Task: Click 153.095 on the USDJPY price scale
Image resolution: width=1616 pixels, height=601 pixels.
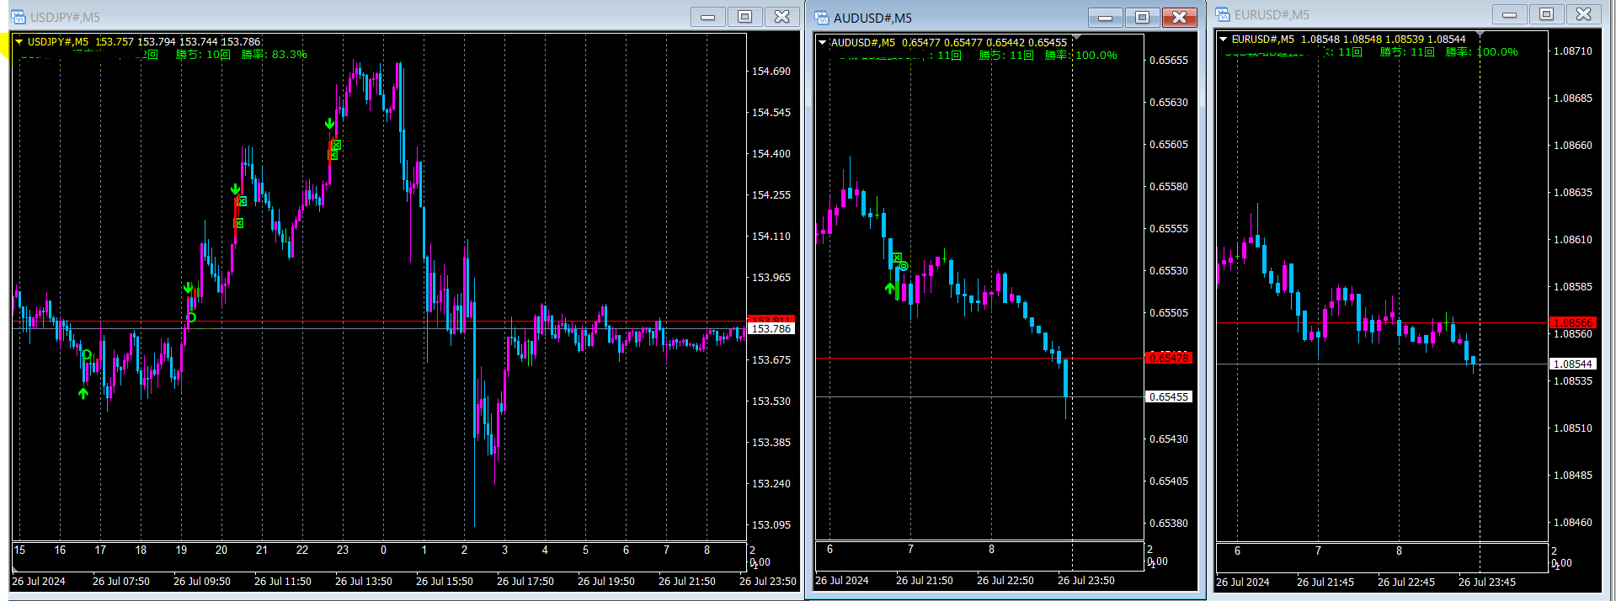Action: (x=771, y=525)
